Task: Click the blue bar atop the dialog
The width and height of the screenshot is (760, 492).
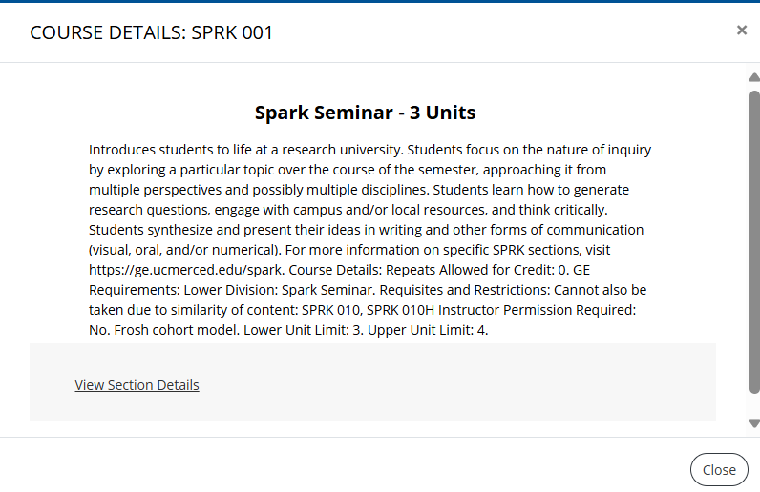Action: (x=380, y=2)
